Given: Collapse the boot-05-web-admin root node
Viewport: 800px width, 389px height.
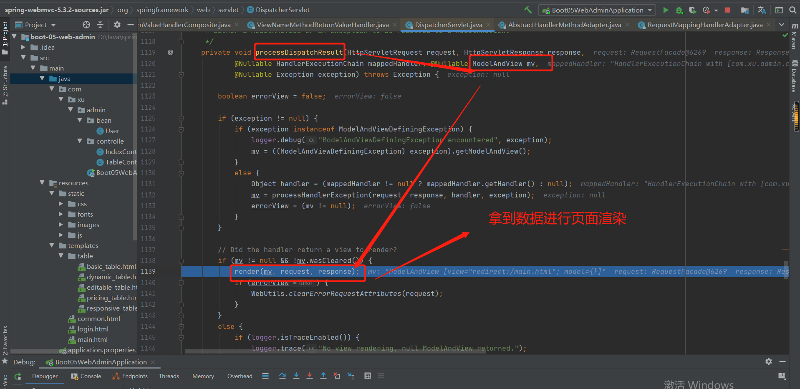Looking at the screenshot, I should (14, 37).
